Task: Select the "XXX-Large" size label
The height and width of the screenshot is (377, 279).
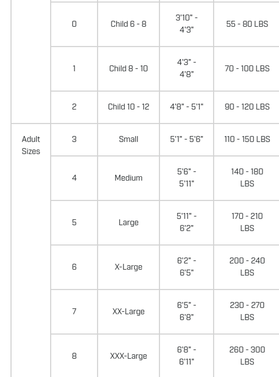Action: pos(128,356)
